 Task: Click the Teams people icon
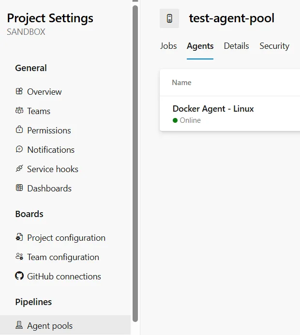(19, 111)
